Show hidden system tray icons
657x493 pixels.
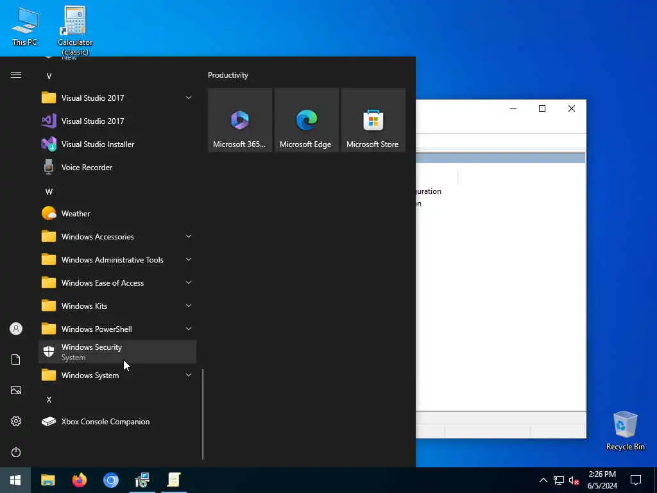pyautogui.click(x=543, y=480)
